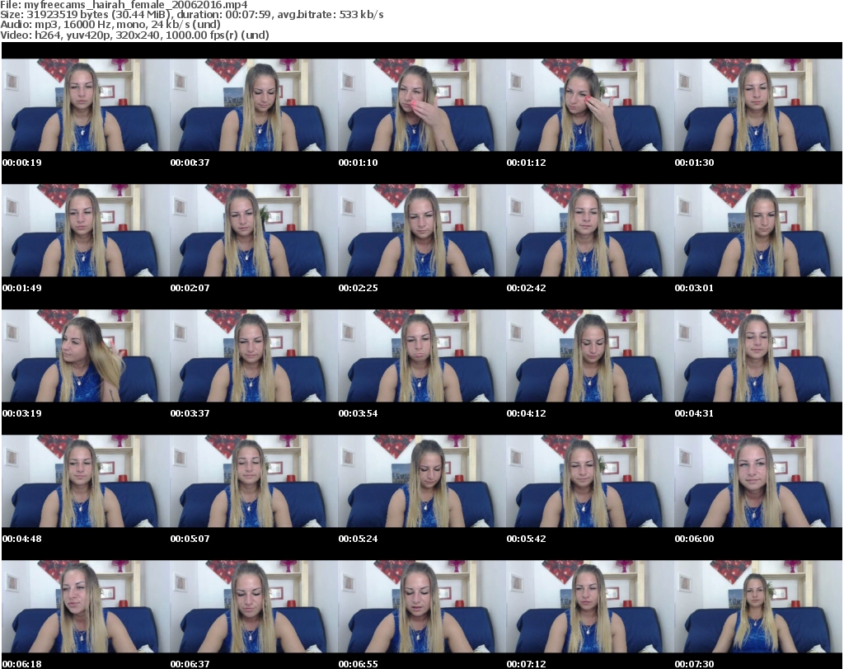Click the Audio mp3 info line
The image size is (844, 669).
click(110, 25)
